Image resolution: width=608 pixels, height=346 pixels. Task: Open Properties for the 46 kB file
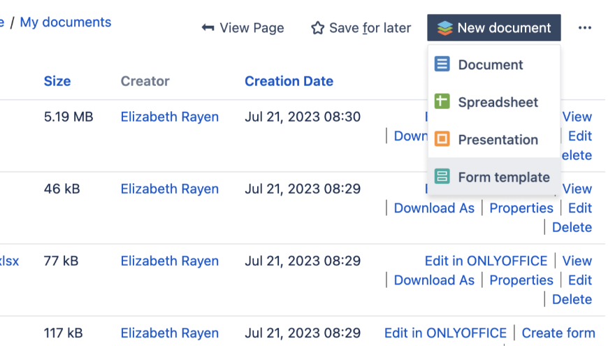pyautogui.click(x=521, y=208)
